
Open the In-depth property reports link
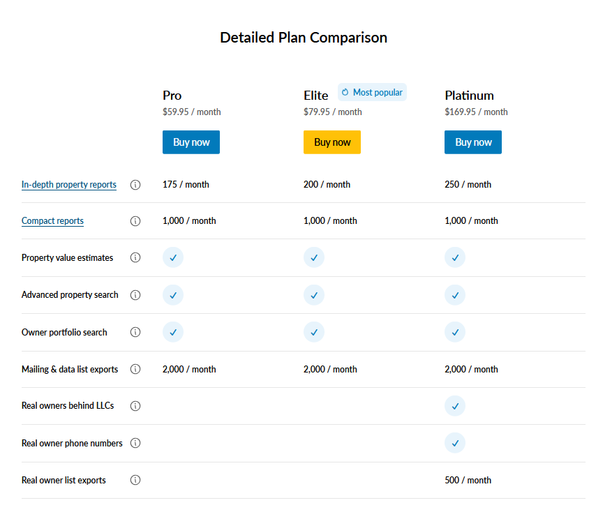(x=69, y=184)
